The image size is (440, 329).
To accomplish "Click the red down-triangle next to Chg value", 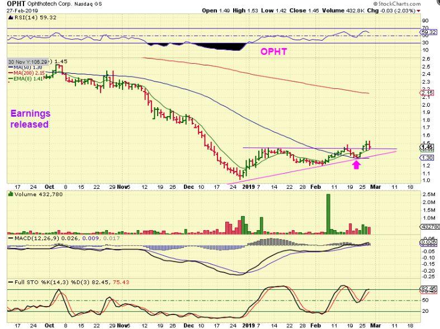I will click(x=419, y=11).
